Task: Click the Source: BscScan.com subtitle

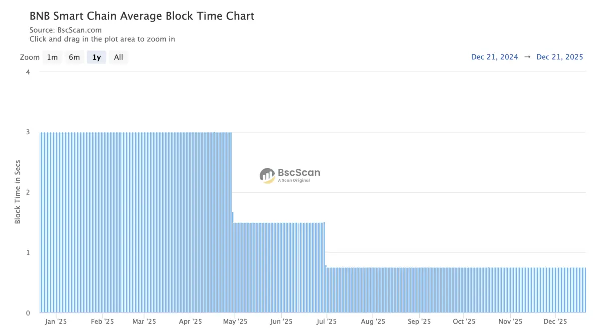Action: pyautogui.click(x=66, y=30)
